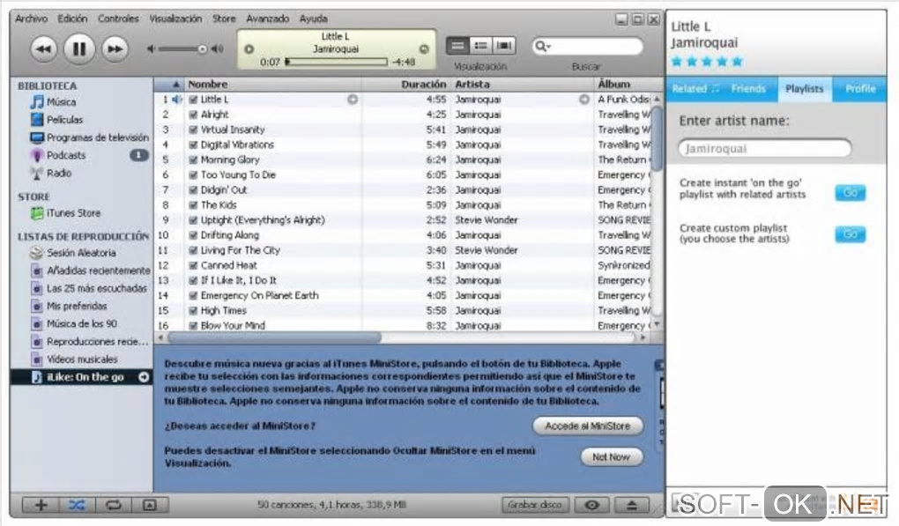Image resolution: width=899 pixels, height=526 pixels.
Task: Uncheck the Morning Glory checkbox
Action: point(193,159)
